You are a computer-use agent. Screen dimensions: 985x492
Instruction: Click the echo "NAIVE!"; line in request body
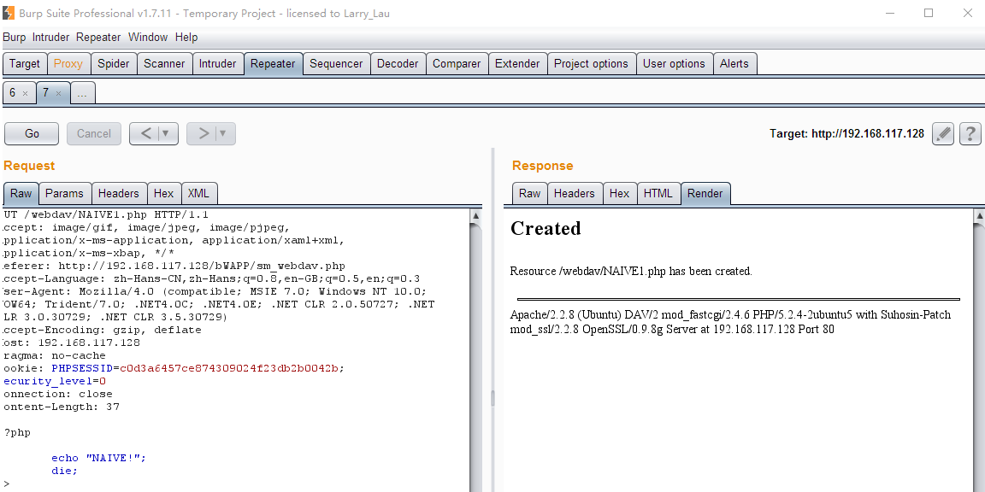coord(98,458)
